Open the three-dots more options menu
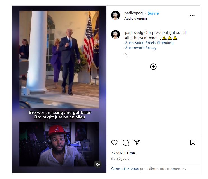 click(x=192, y=15)
